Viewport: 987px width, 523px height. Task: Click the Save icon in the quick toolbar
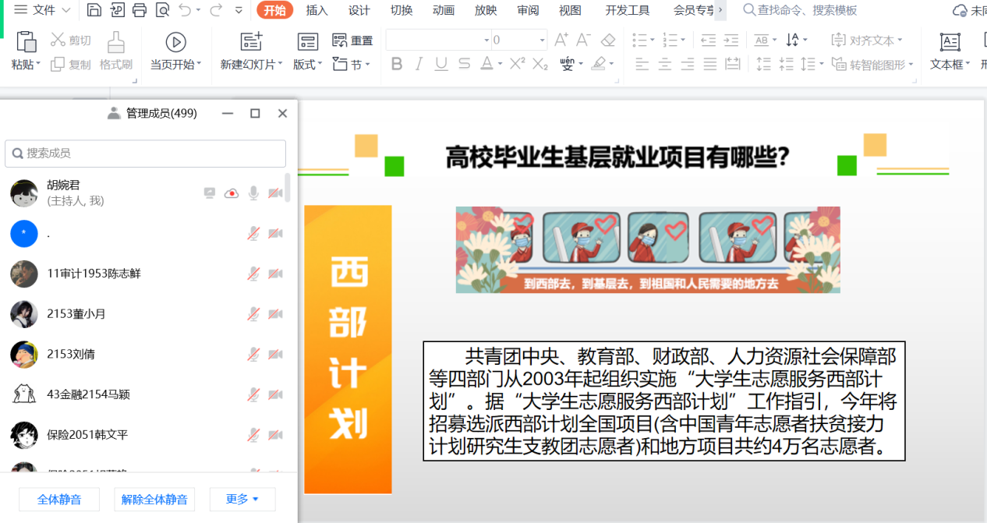pos(94,10)
